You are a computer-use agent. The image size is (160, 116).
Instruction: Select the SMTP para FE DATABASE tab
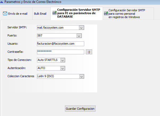click(x=76, y=13)
